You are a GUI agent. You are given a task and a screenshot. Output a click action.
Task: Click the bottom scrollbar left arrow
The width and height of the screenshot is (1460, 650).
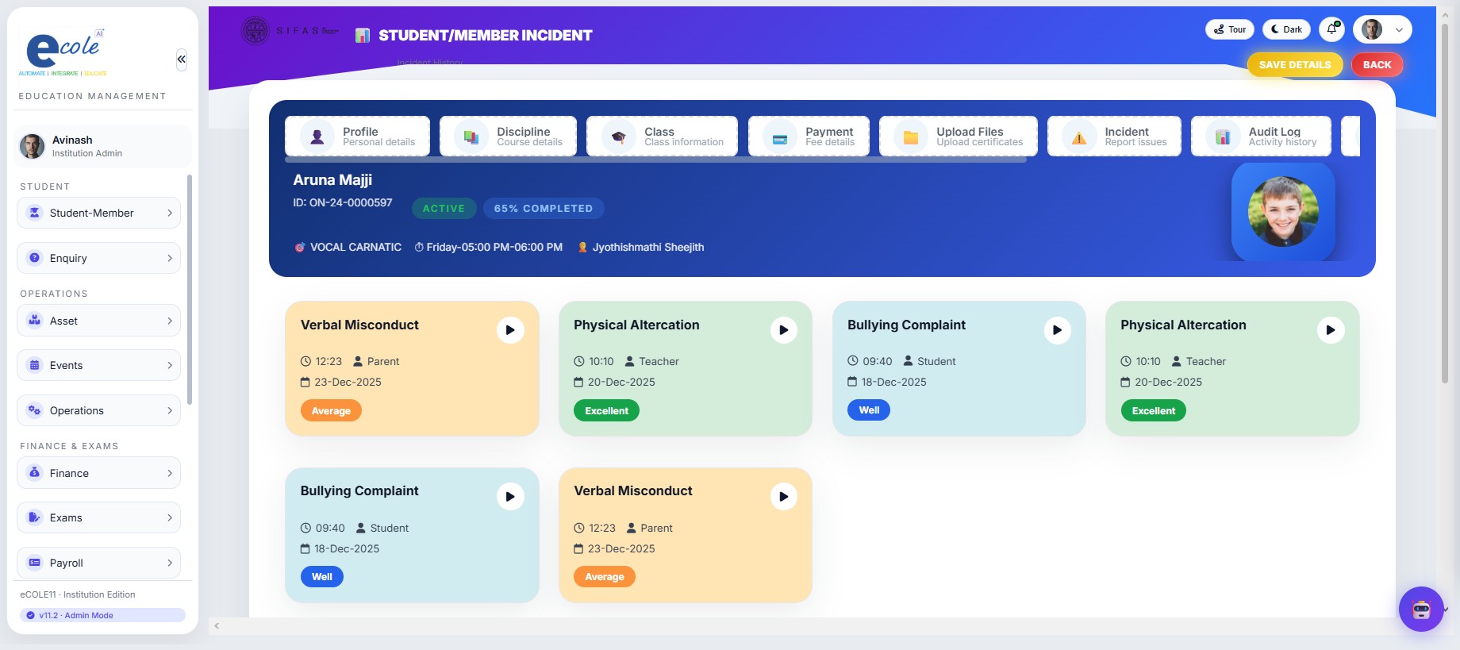coord(217,626)
